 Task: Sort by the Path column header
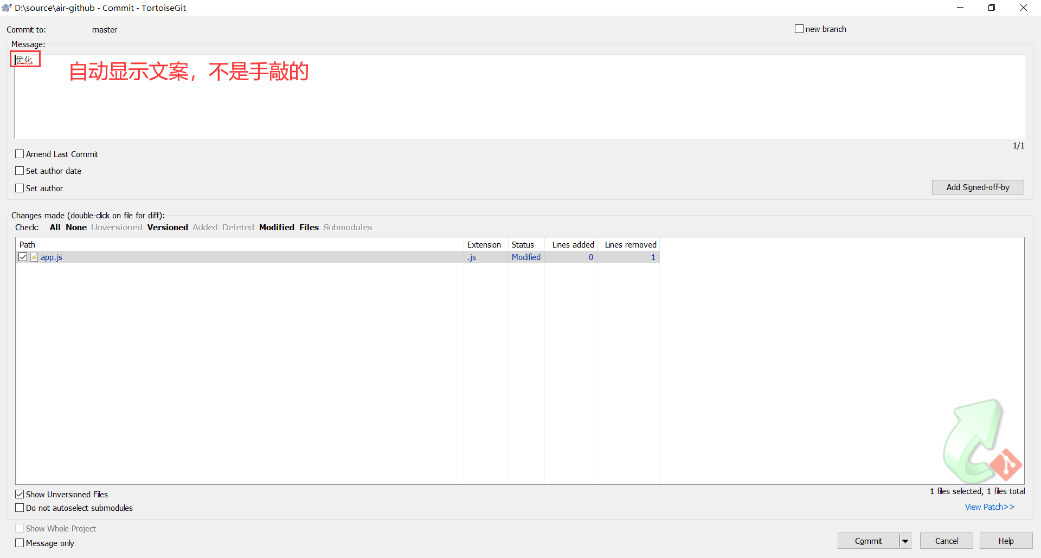point(240,244)
